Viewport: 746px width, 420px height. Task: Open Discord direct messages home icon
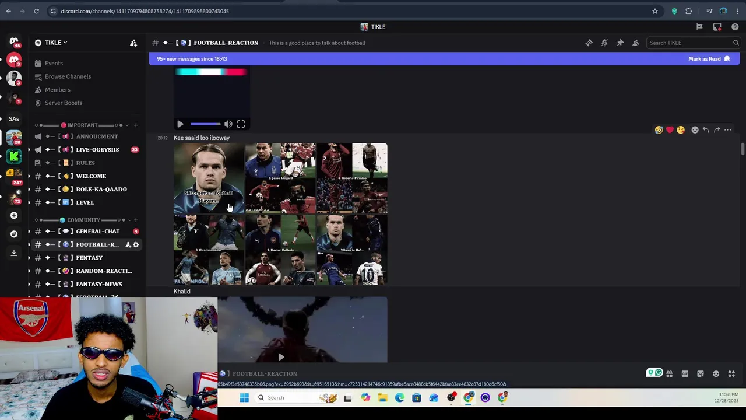pyautogui.click(x=14, y=41)
